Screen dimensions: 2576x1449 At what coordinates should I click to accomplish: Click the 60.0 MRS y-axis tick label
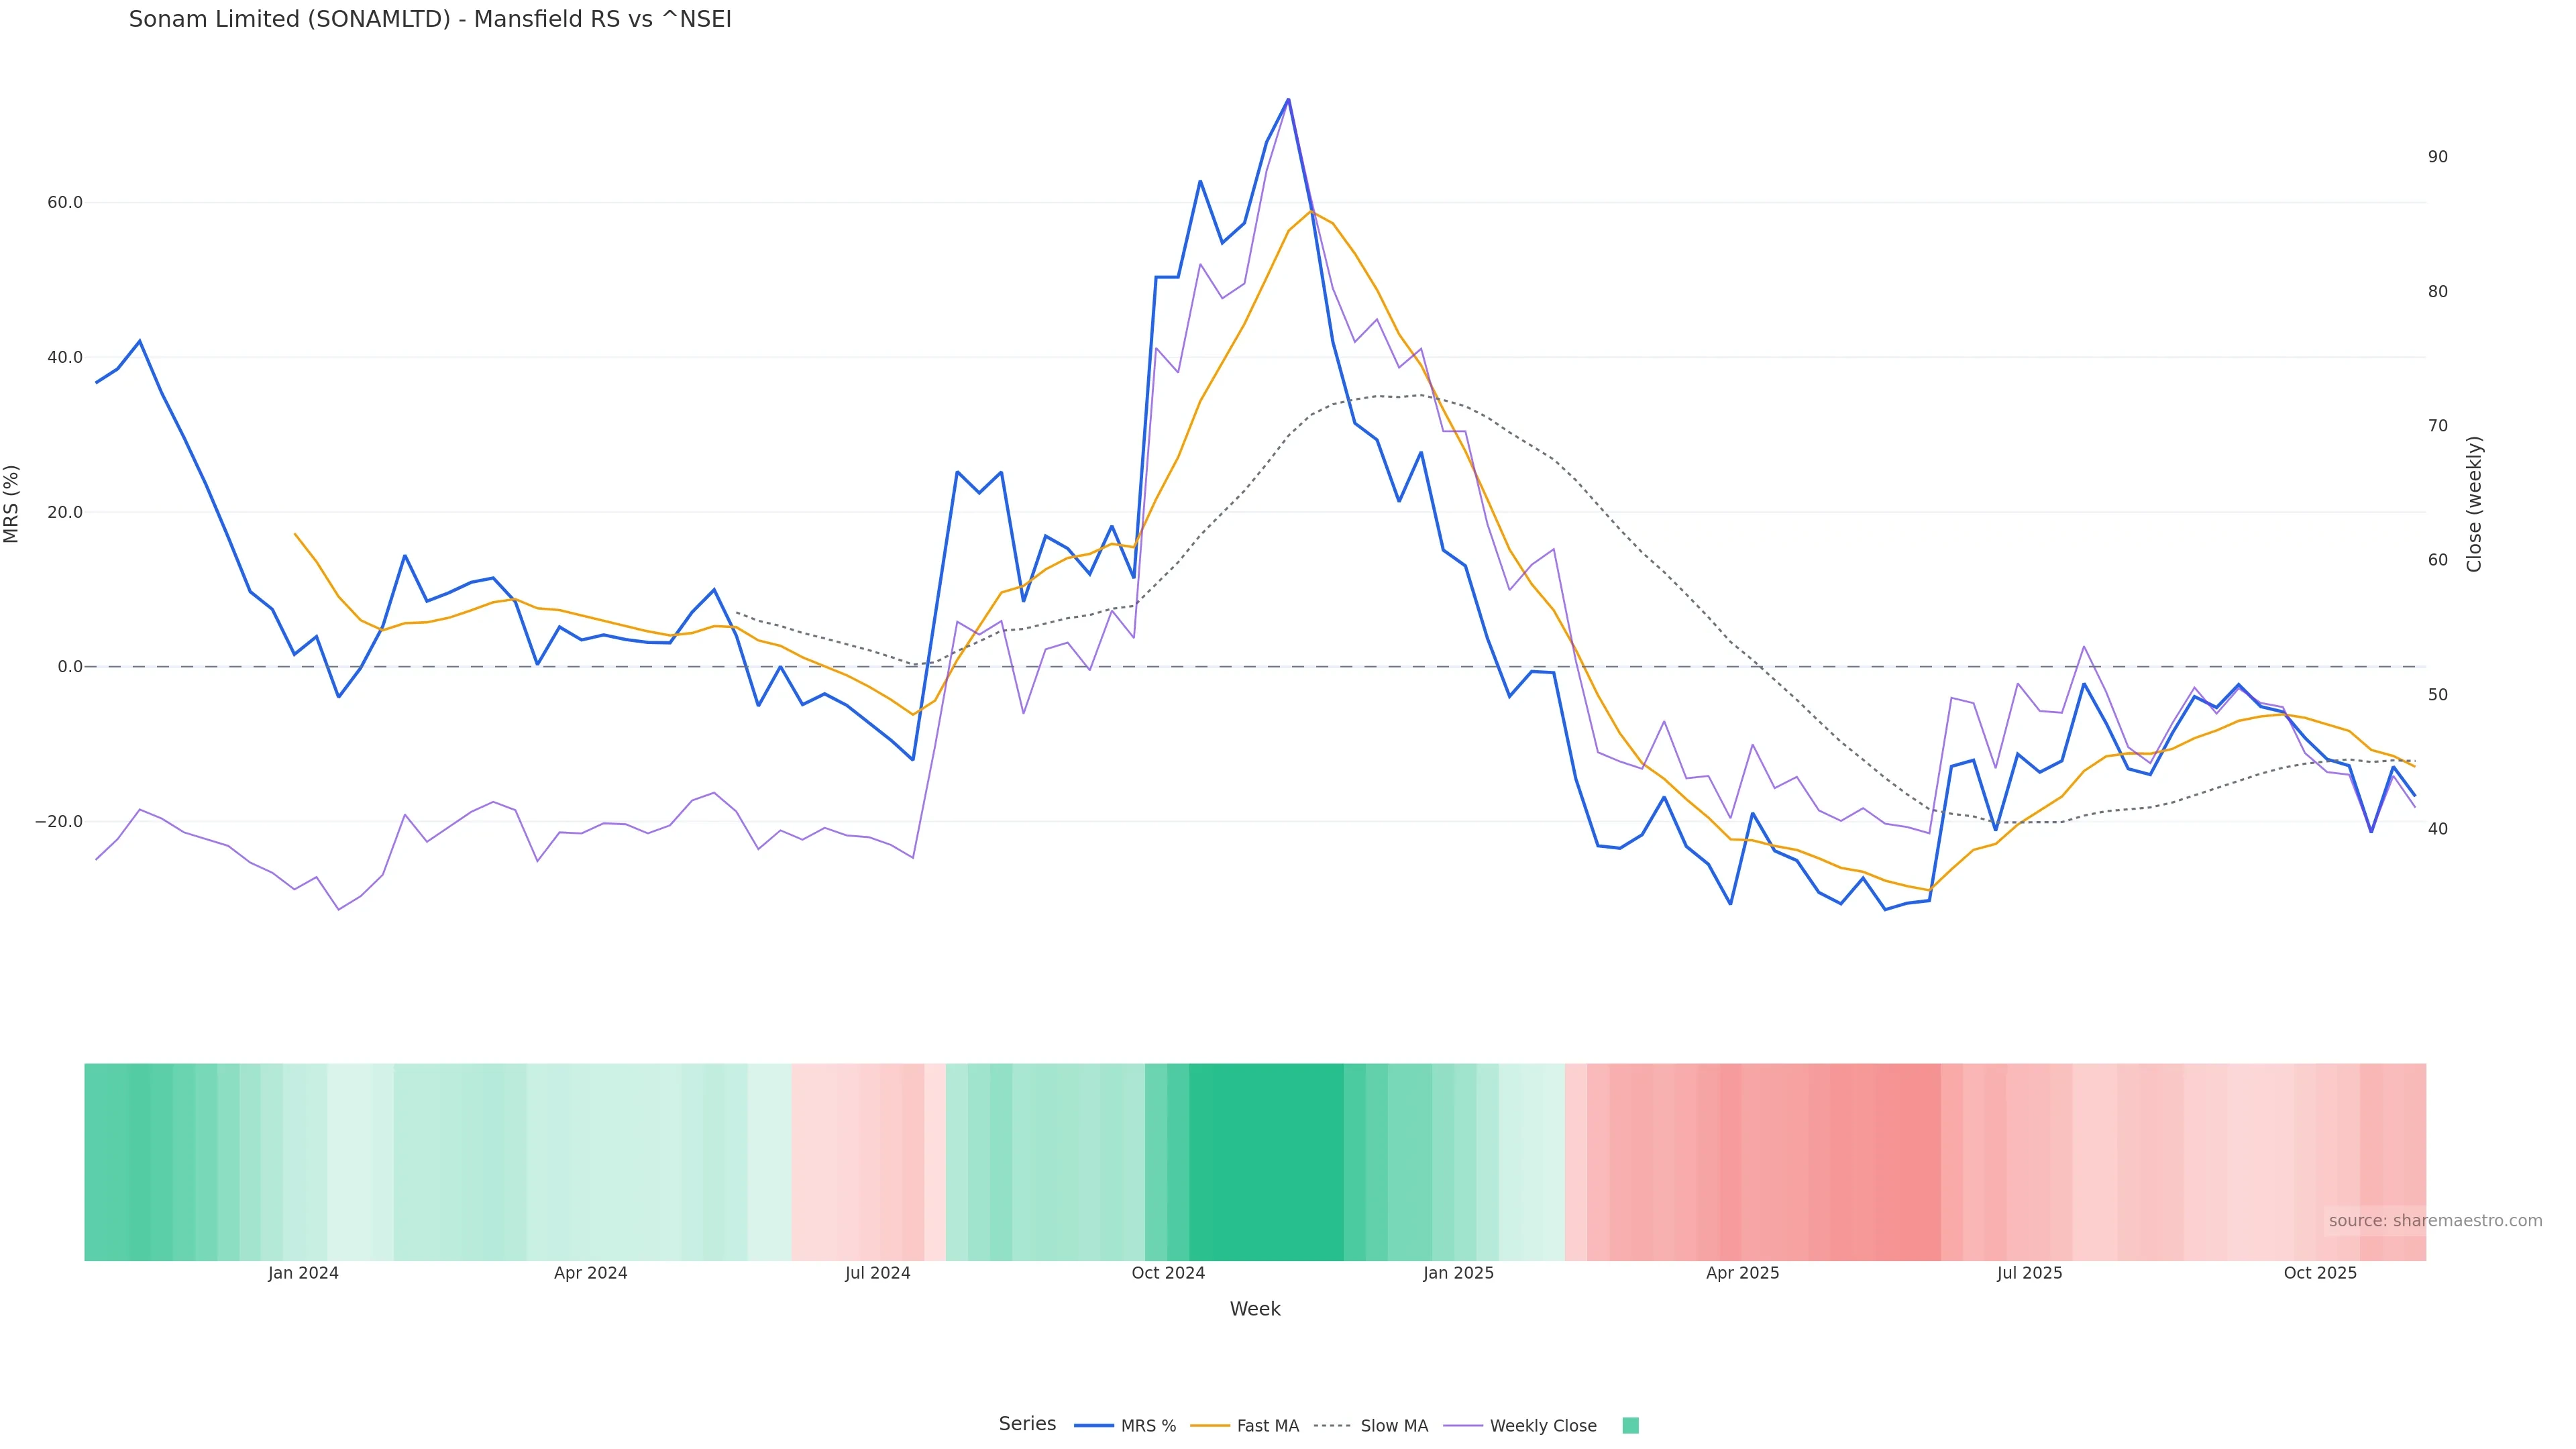pos(65,203)
